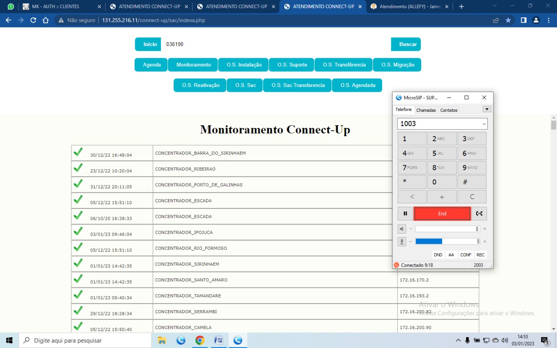
Task: Share this page using the share icon
Action: [496, 20]
